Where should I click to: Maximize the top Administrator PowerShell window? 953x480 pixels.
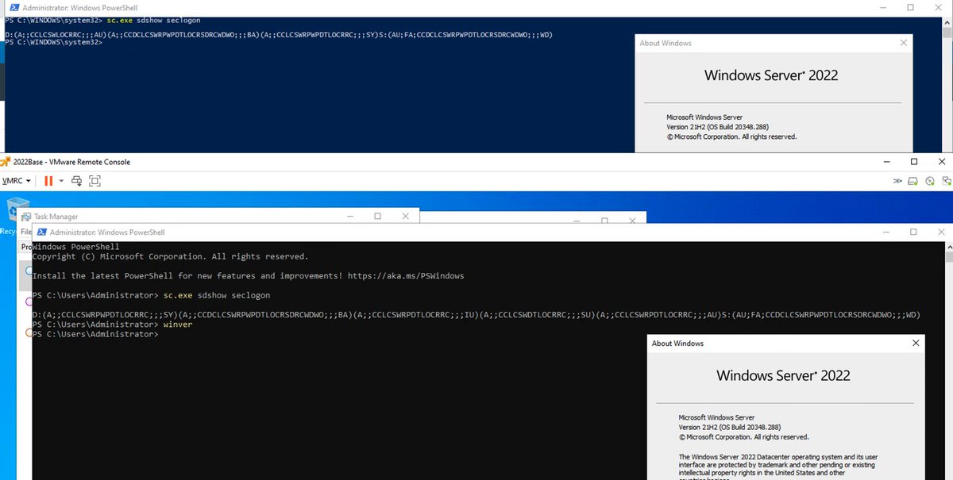click(911, 7)
